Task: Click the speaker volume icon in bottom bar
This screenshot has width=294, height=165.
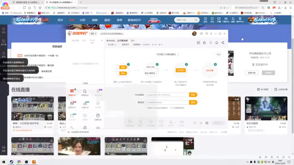Action: click(x=181, y=122)
